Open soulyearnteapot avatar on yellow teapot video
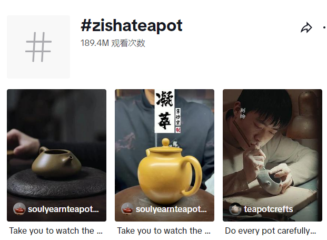Screen dimensions: 327x240 pos(127,209)
